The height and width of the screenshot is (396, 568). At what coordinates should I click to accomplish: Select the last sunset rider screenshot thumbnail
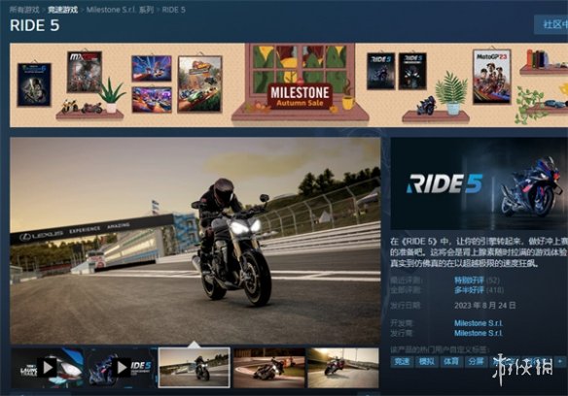[x=342, y=368]
